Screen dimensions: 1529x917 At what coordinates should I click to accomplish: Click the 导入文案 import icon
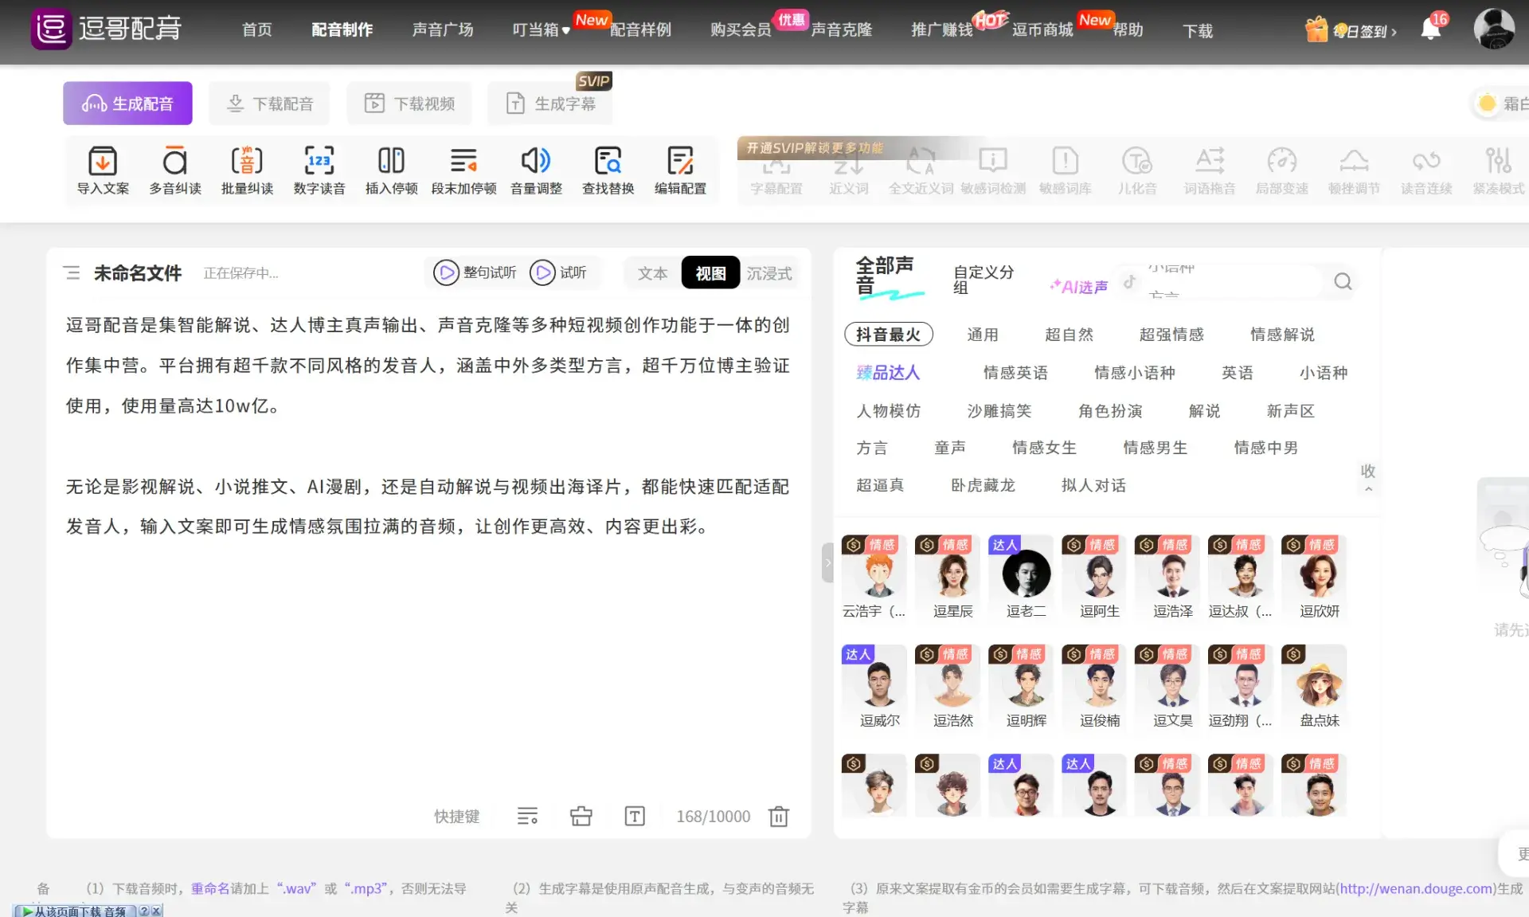pyautogui.click(x=103, y=162)
